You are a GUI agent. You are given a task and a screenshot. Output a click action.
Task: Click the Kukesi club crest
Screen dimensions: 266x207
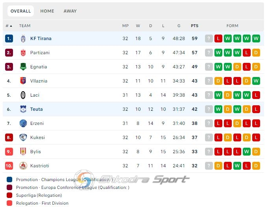point(23,137)
